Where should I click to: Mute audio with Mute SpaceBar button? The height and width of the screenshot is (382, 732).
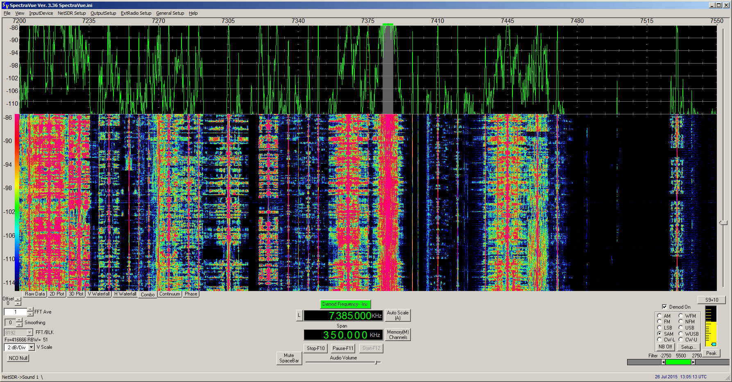[289, 358]
